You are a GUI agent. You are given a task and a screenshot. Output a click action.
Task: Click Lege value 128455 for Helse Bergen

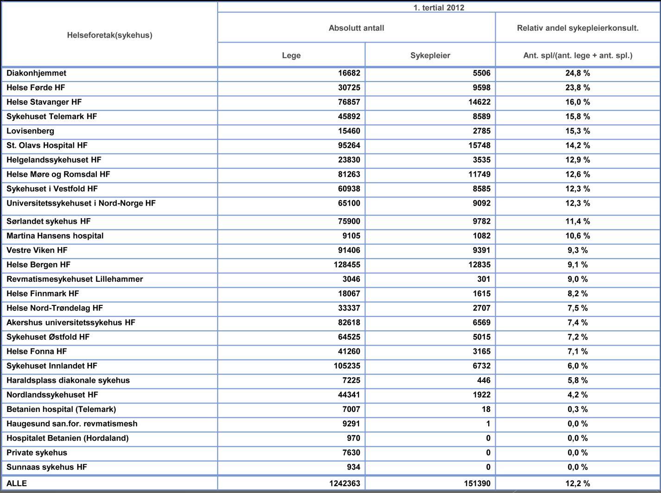coord(347,265)
